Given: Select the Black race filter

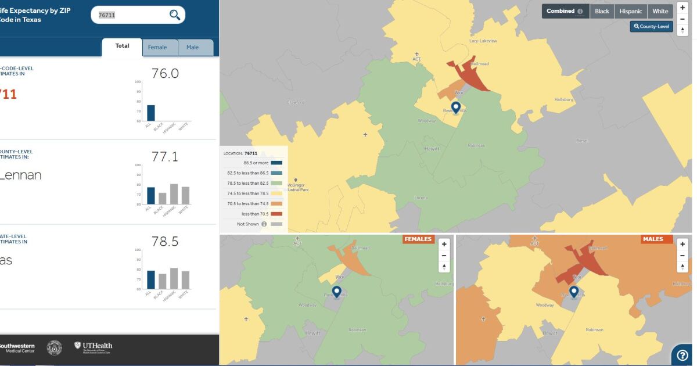Looking at the screenshot, I should coord(602,11).
